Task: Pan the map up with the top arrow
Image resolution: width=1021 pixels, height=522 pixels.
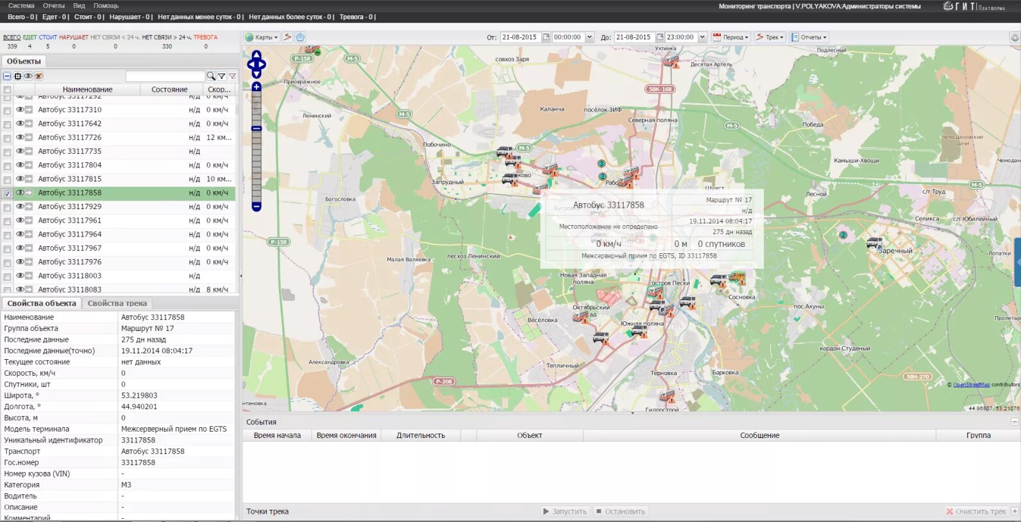Action: click(257, 54)
